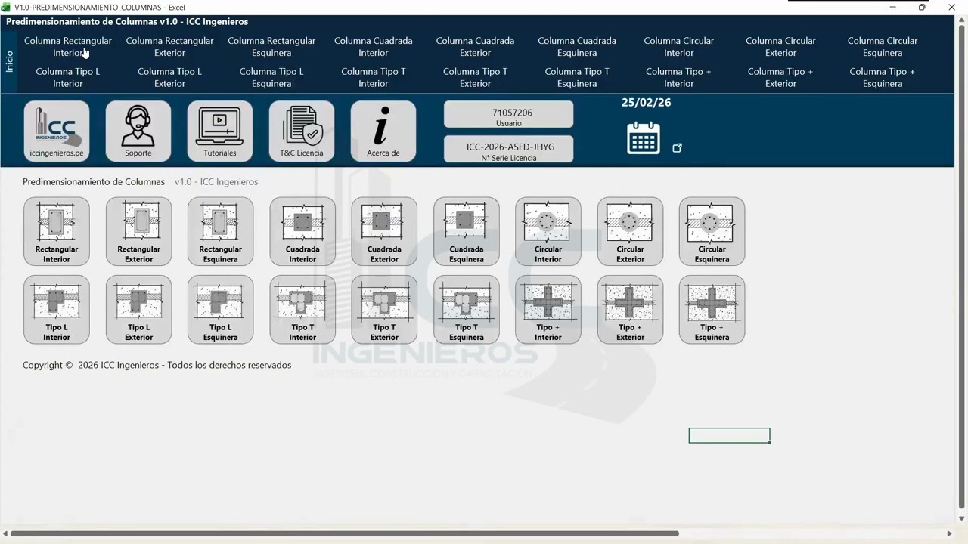Choose Columna Tipo T Exterior menu item
Screen dimensions: 968x544
(x=475, y=77)
